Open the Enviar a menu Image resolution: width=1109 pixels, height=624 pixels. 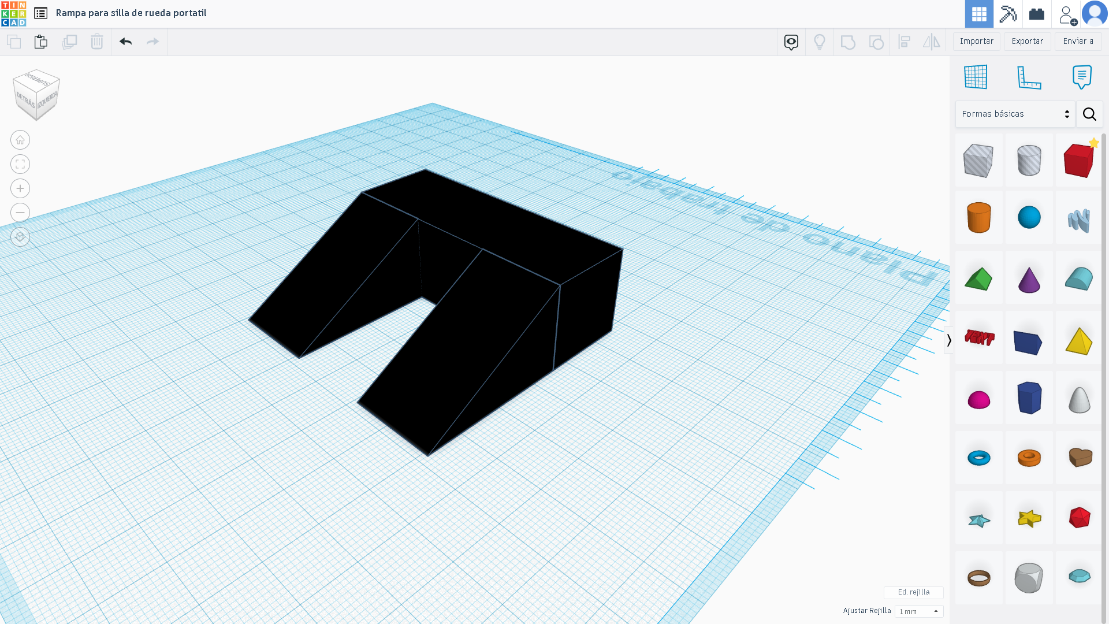(1078, 42)
